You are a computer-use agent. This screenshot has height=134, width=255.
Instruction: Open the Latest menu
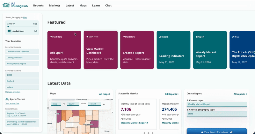(70, 5)
